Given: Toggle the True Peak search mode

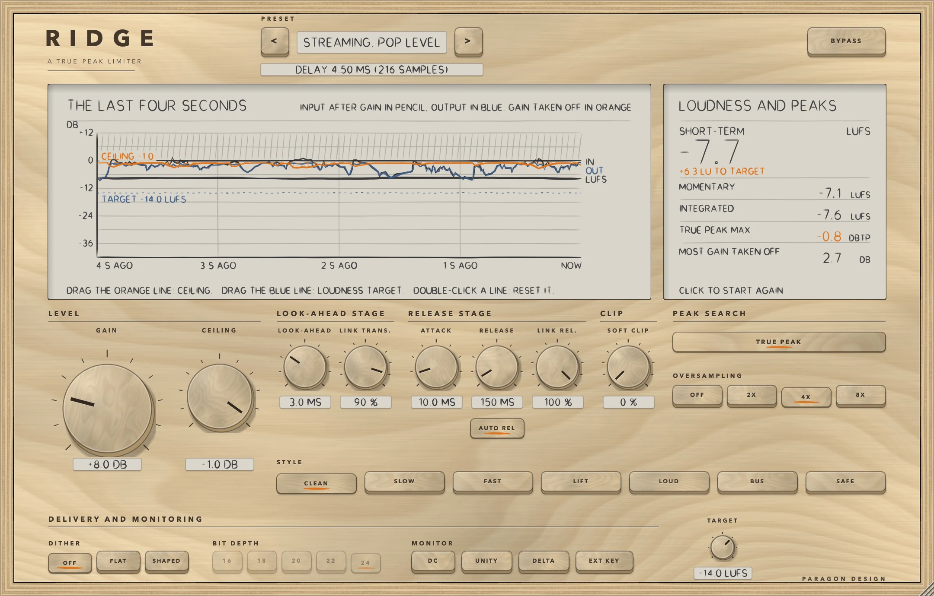Looking at the screenshot, I should tap(779, 342).
